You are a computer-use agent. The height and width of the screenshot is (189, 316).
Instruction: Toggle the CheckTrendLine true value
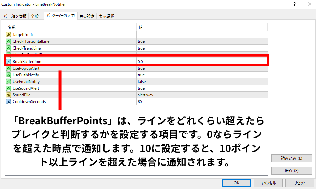(141, 48)
